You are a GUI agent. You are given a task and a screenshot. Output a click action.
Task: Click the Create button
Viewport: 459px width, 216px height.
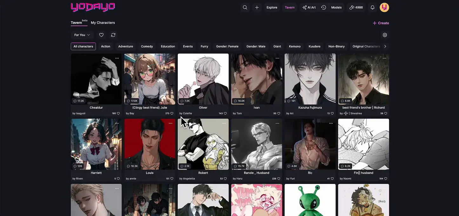(x=381, y=23)
